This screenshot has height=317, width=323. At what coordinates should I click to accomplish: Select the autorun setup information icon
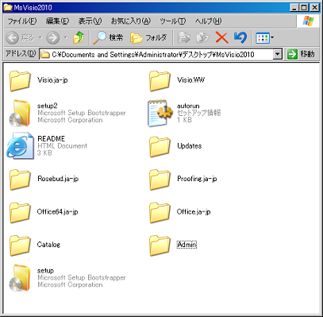[160, 113]
